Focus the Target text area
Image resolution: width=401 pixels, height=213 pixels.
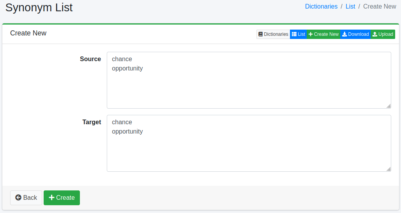tap(249, 152)
